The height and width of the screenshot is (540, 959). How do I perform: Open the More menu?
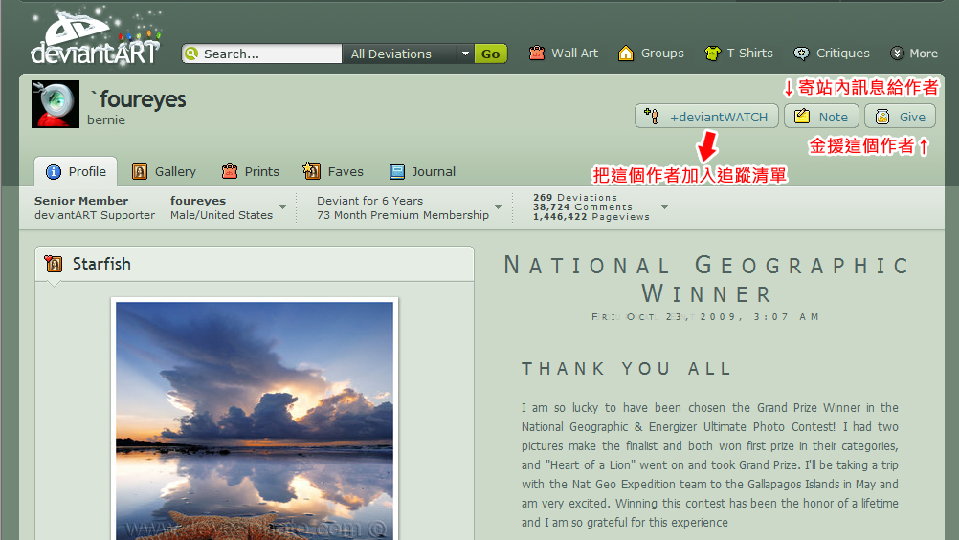click(x=914, y=54)
